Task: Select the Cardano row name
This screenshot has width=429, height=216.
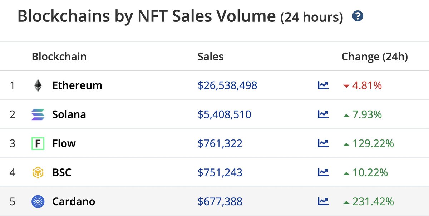Action: [x=74, y=201]
